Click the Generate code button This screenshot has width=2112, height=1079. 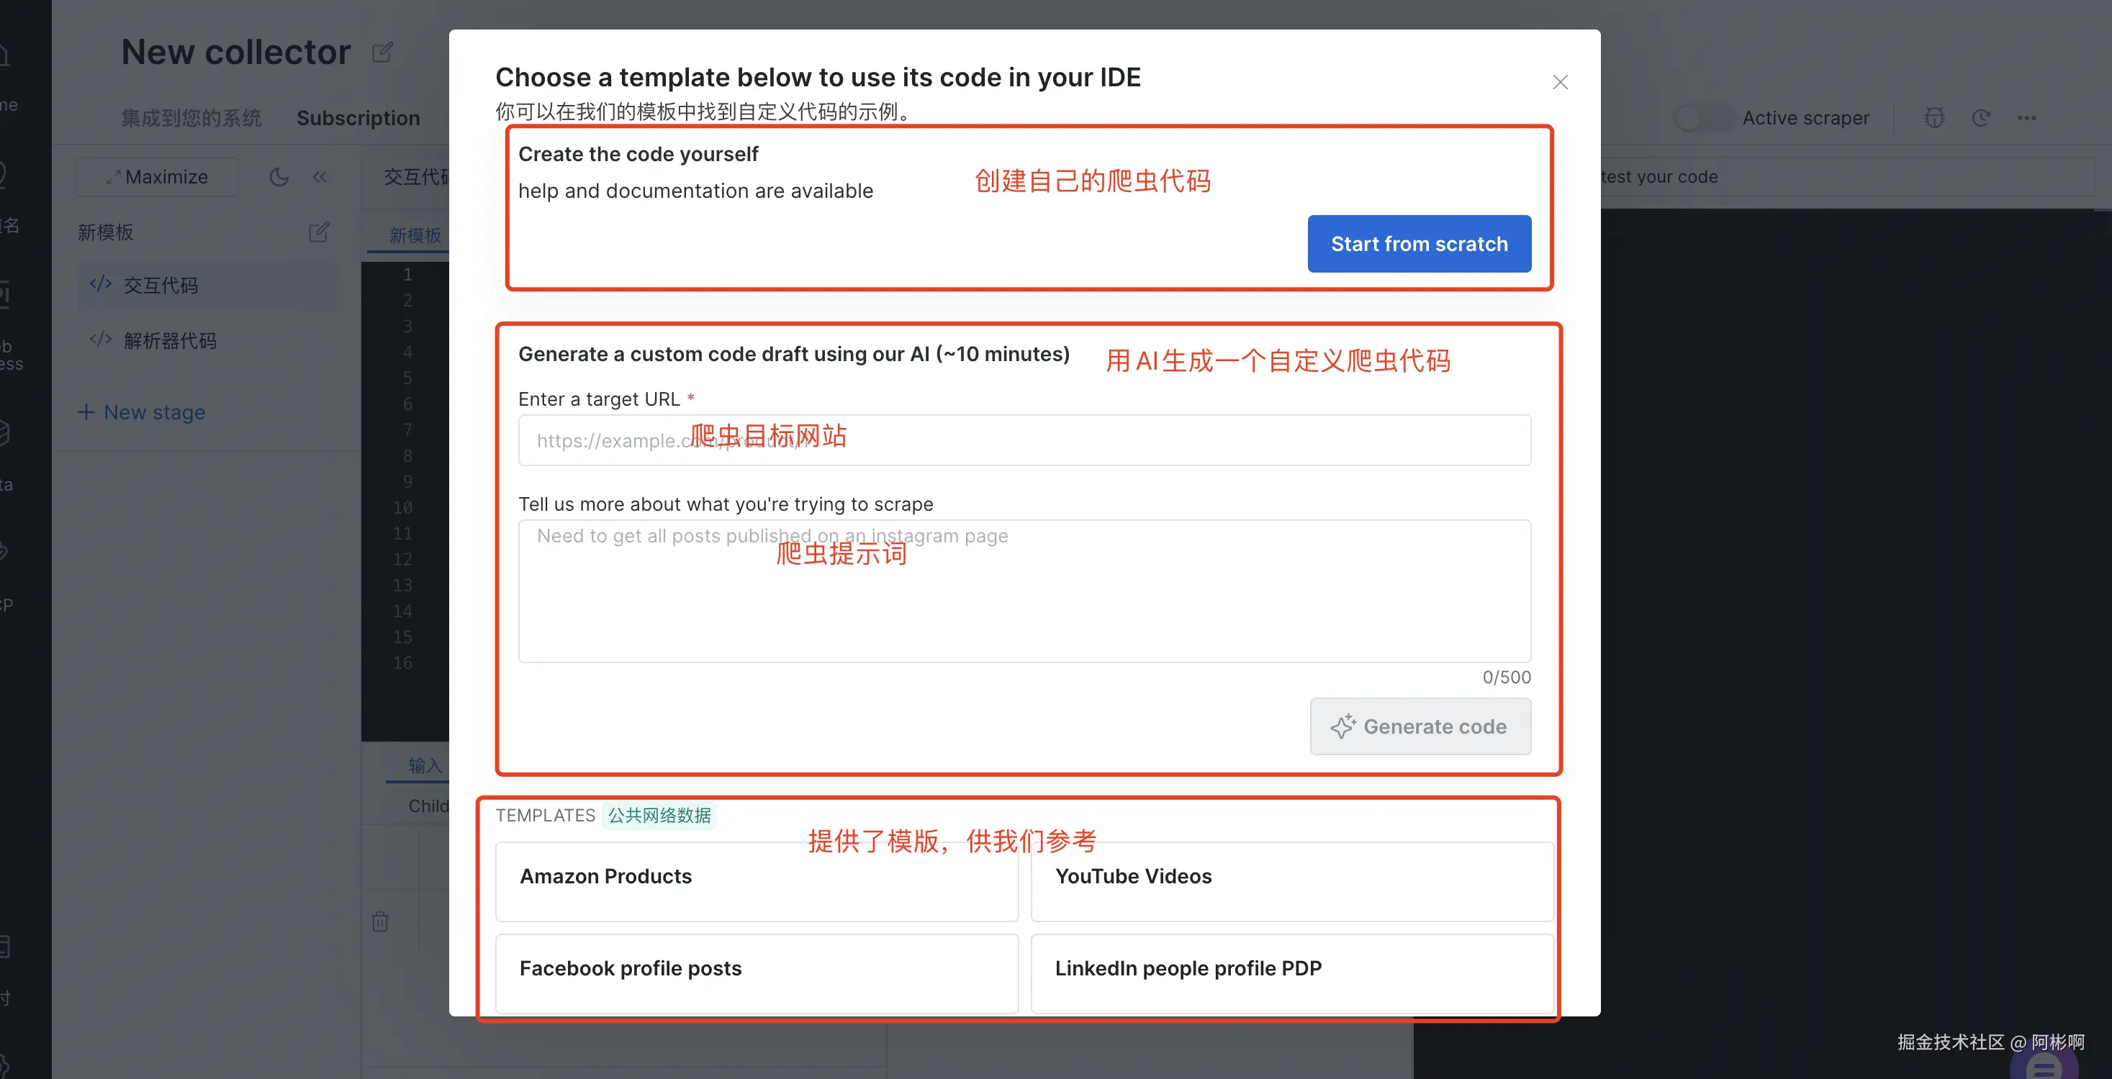1420,726
